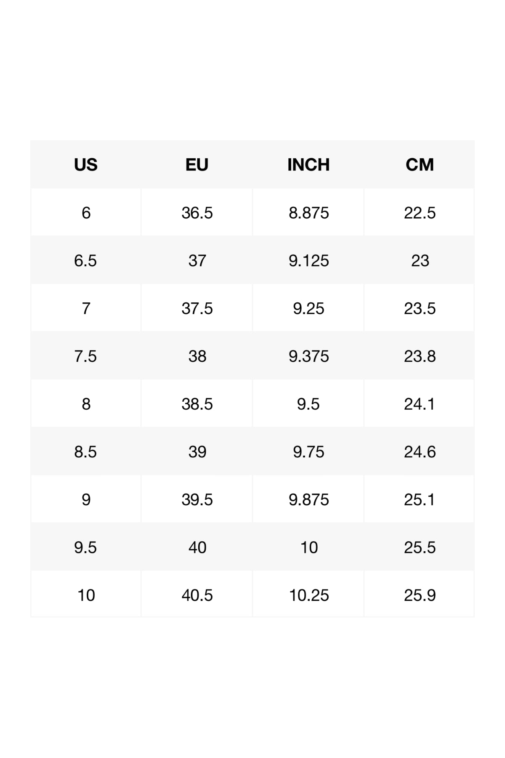Viewport: 505px width, 758px height.
Task: Click the 9.25 inch value
Action: point(308,308)
